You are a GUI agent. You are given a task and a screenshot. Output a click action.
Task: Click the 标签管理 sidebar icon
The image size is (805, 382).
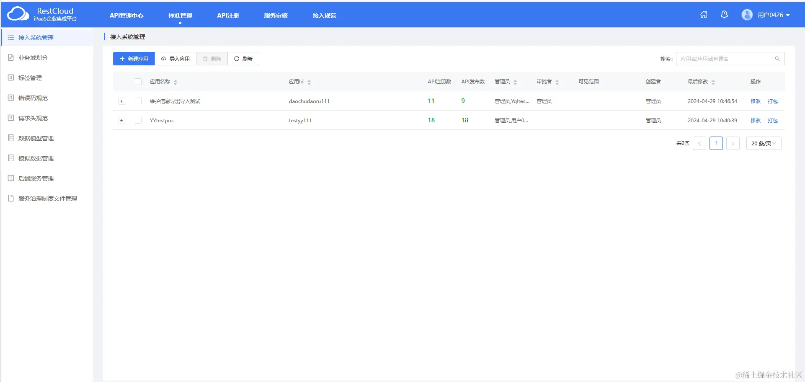11,77
